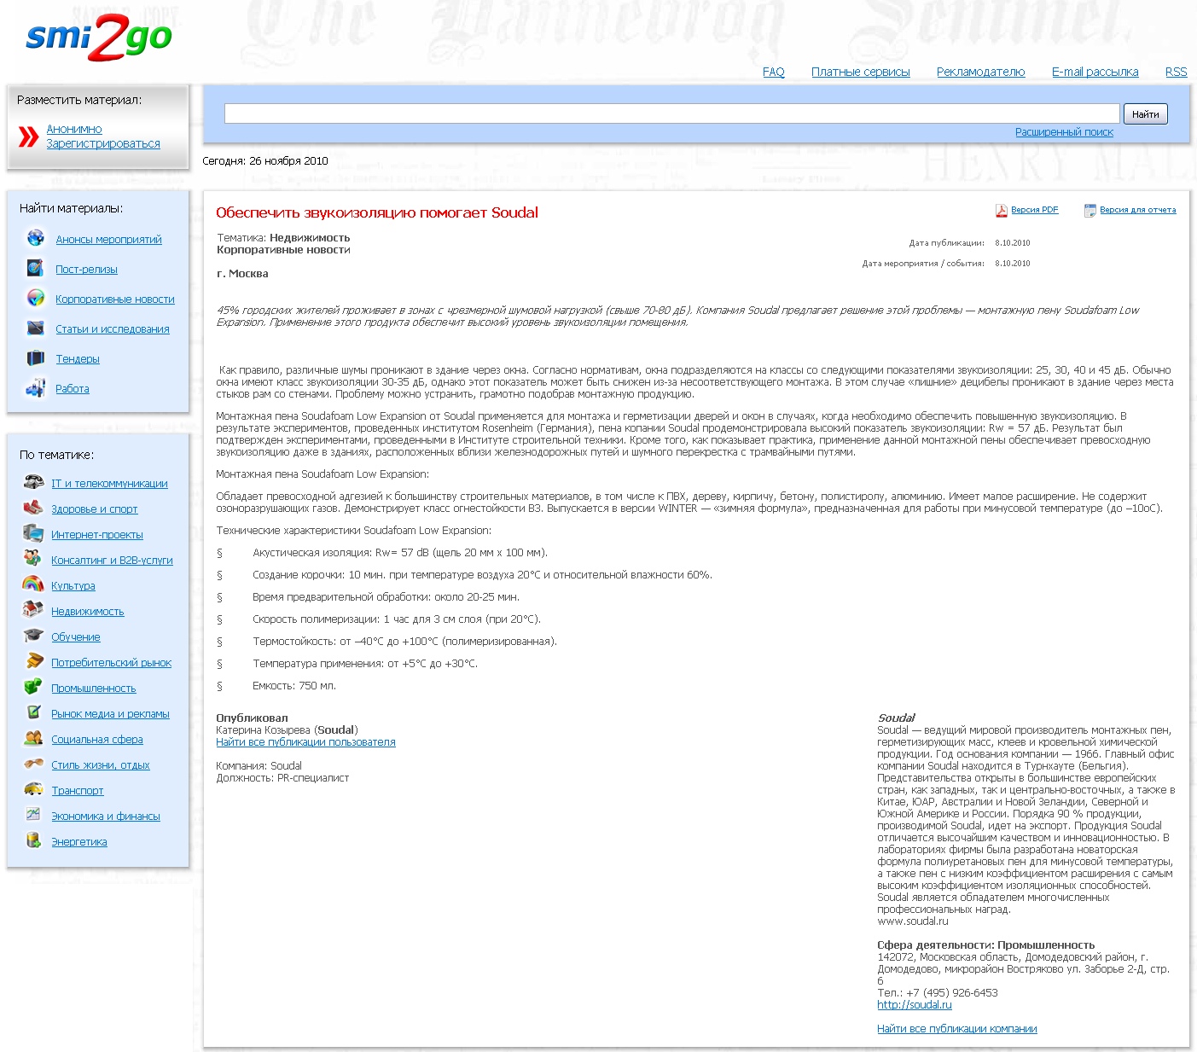
Task: Click inside the search text field
Action: point(671,113)
